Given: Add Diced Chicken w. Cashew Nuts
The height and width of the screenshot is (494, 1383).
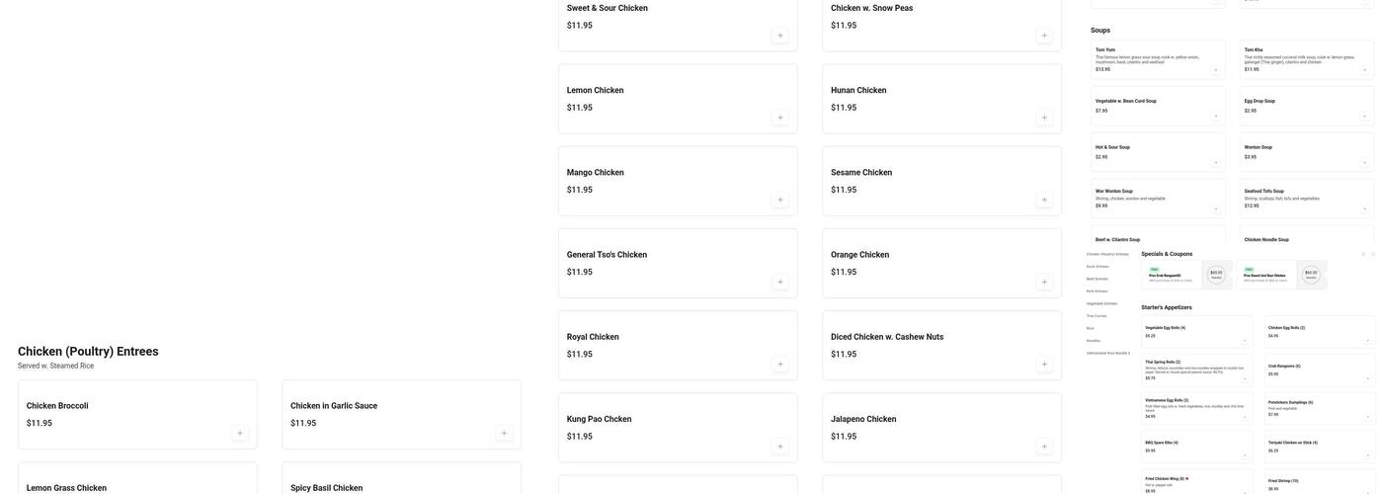Looking at the screenshot, I should tap(1044, 365).
